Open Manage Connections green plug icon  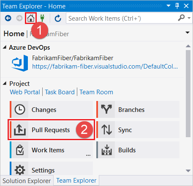click(42, 18)
